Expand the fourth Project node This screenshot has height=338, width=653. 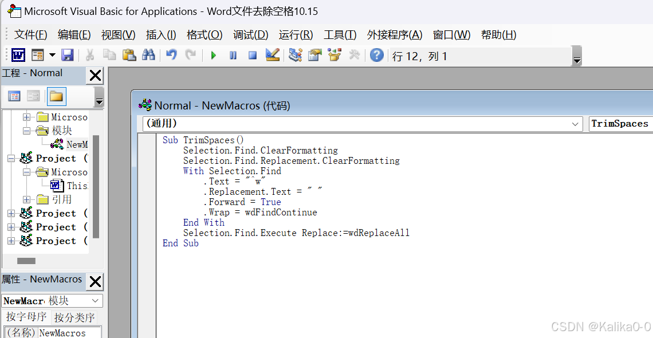coord(11,241)
